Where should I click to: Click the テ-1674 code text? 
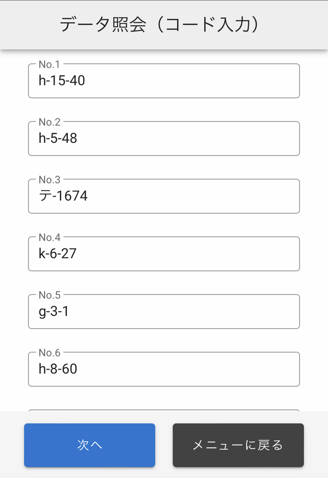(x=63, y=196)
